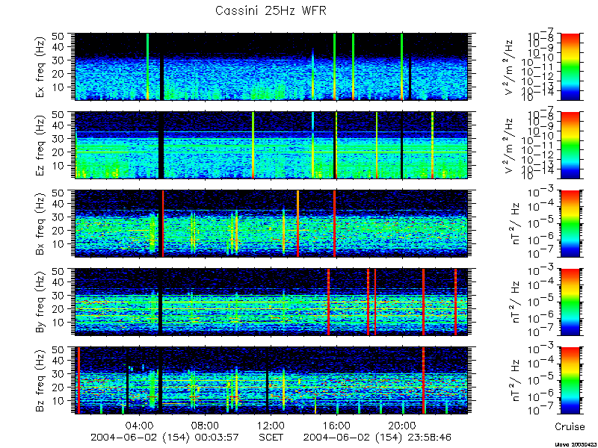Click the Bx spectrogram panel
The height and width of the screenshot is (448, 598).
tap(271, 223)
